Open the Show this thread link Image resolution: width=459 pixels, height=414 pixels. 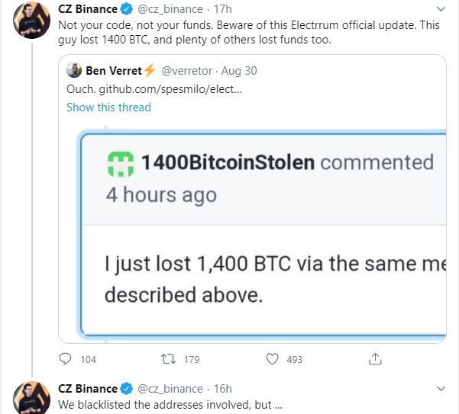point(108,108)
